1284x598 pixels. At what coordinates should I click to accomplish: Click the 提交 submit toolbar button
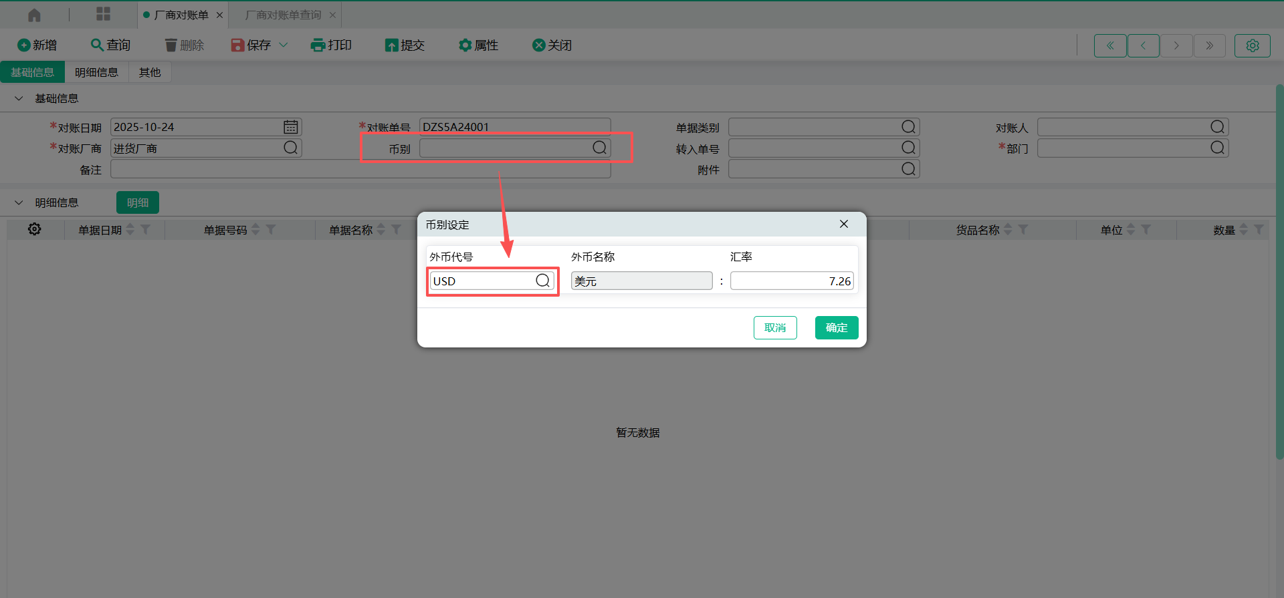[x=405, y=45]
